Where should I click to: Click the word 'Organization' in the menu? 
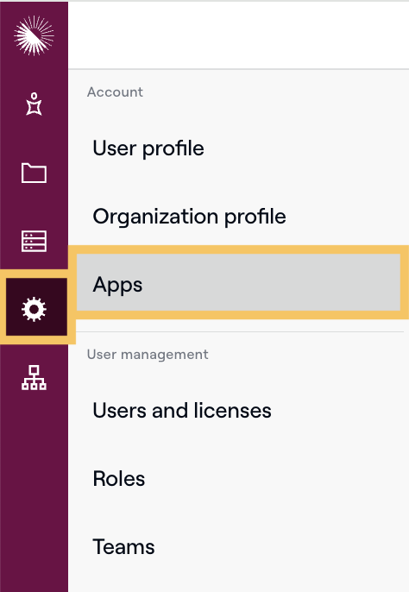(x=155, y=217)
